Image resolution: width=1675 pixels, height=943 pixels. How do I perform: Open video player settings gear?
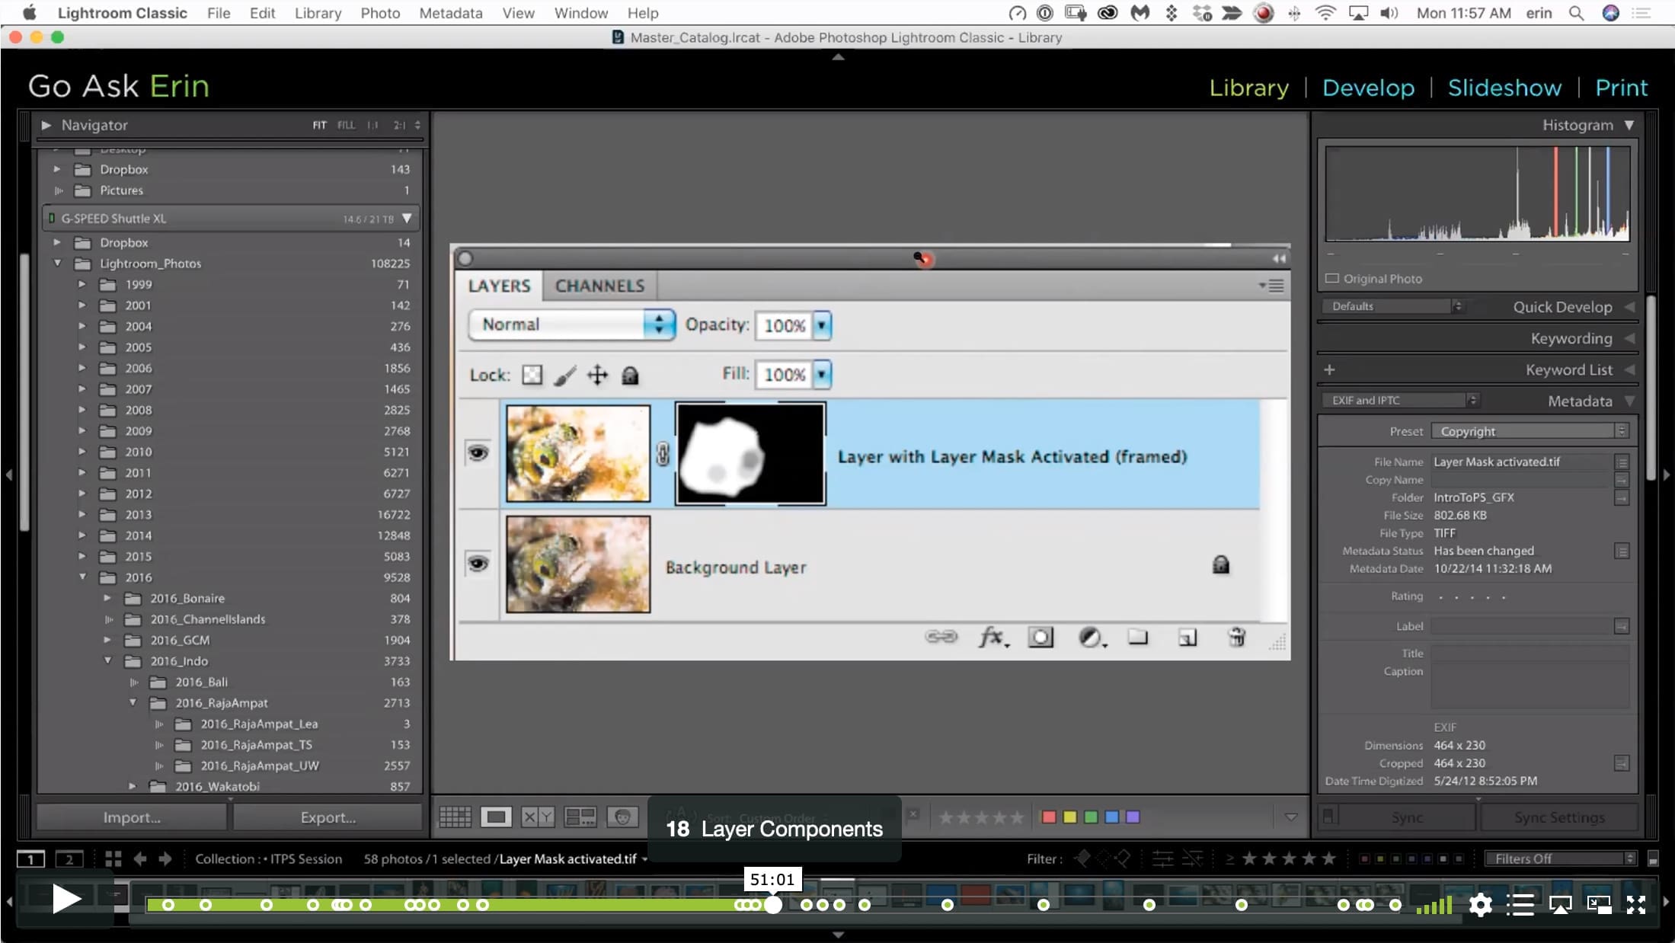click(x=1480, y=905)
